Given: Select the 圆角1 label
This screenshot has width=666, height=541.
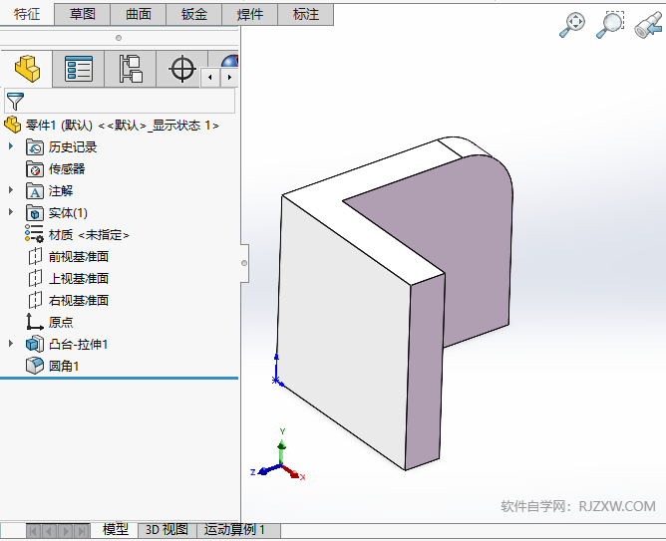Looking at the screenshot, I should pos(64,366).
